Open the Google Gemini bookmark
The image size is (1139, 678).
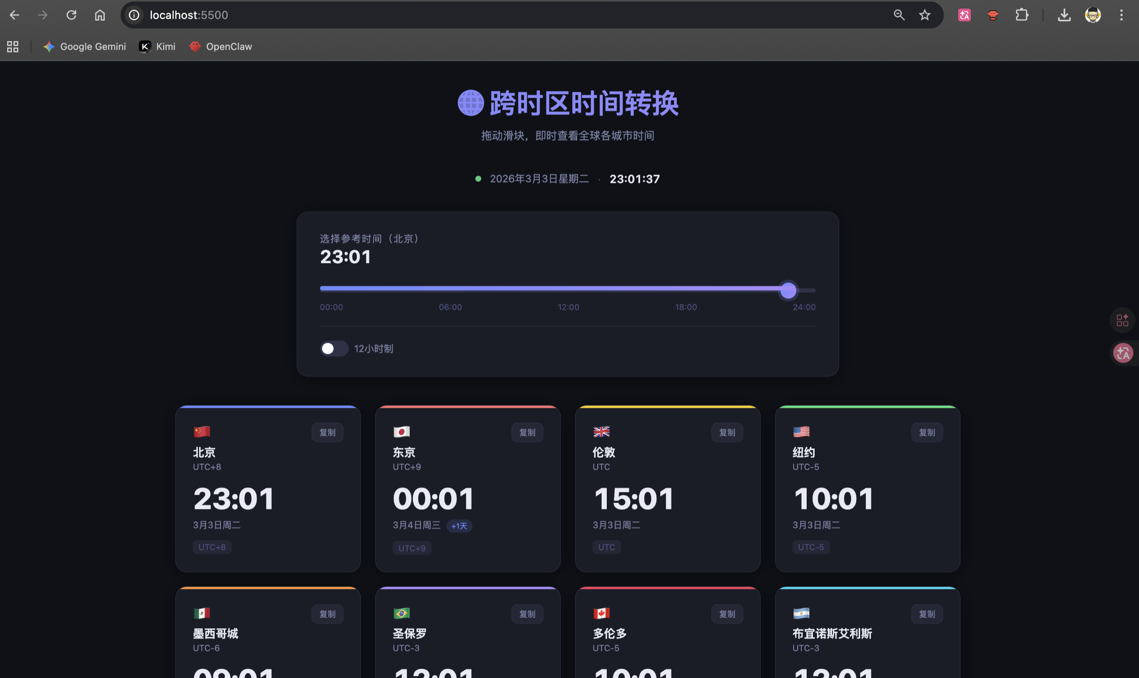pyautogui.click(x=85, y=47)
